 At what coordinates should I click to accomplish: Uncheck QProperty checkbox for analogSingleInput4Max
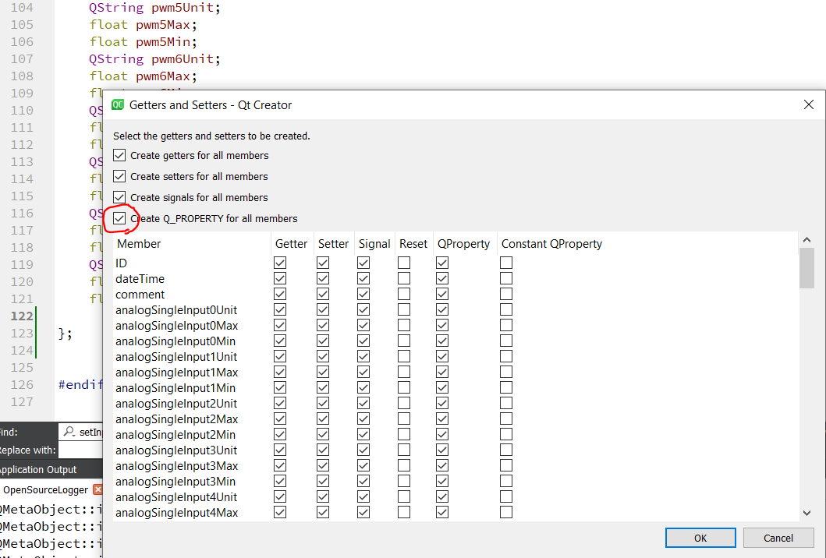tap(442, 512)
